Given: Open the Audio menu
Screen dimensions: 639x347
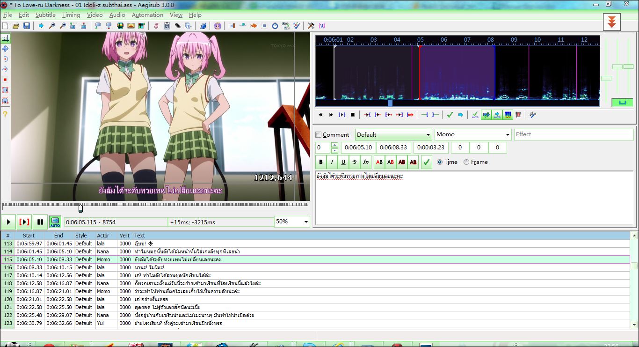Looking at the screenshot, I should coord(117,15).
